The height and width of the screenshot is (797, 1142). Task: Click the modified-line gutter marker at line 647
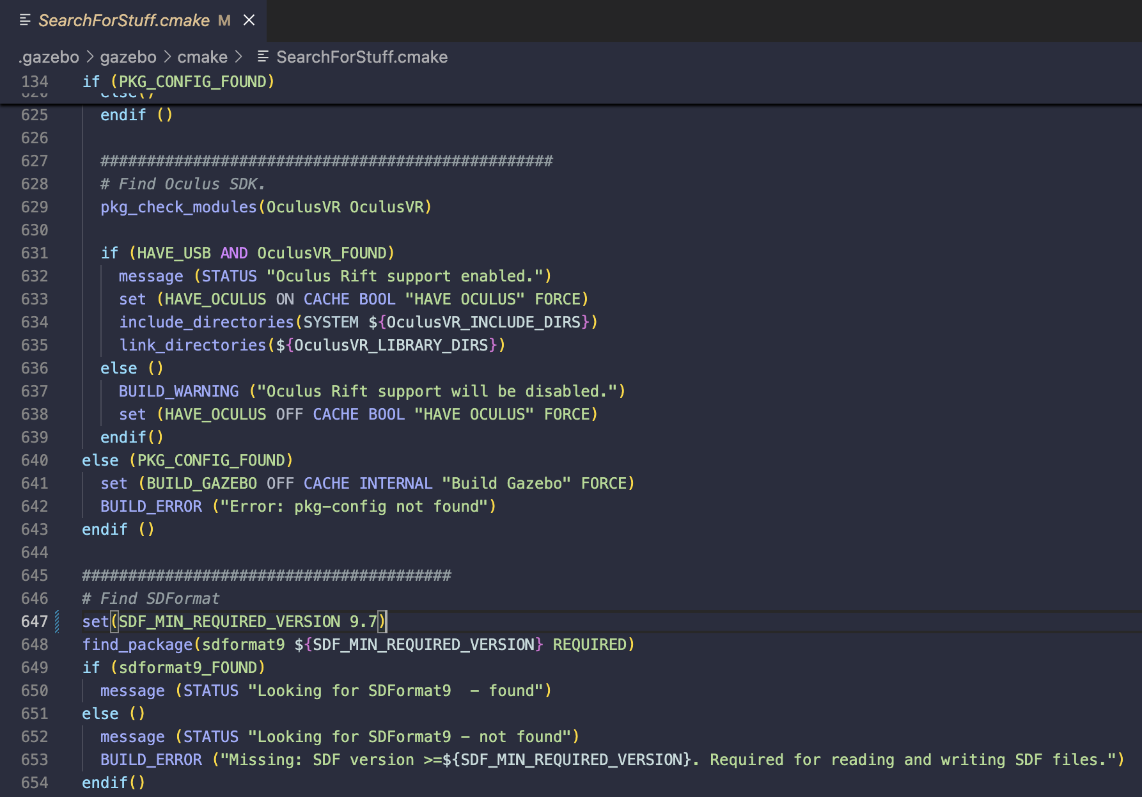coord(58,622)
